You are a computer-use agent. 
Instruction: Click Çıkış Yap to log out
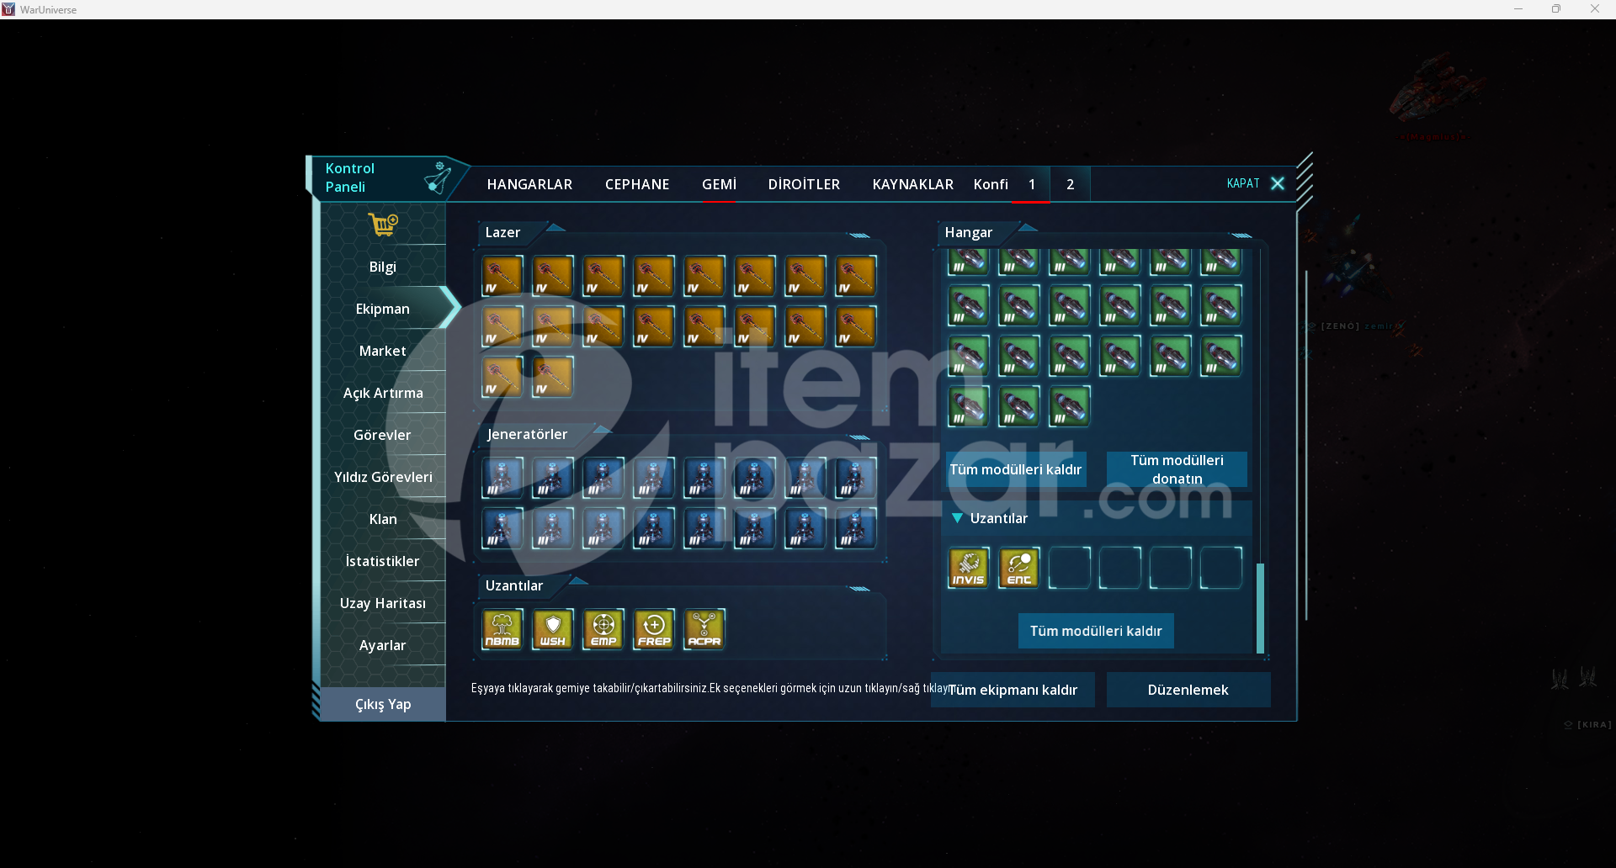pos(383,704)
